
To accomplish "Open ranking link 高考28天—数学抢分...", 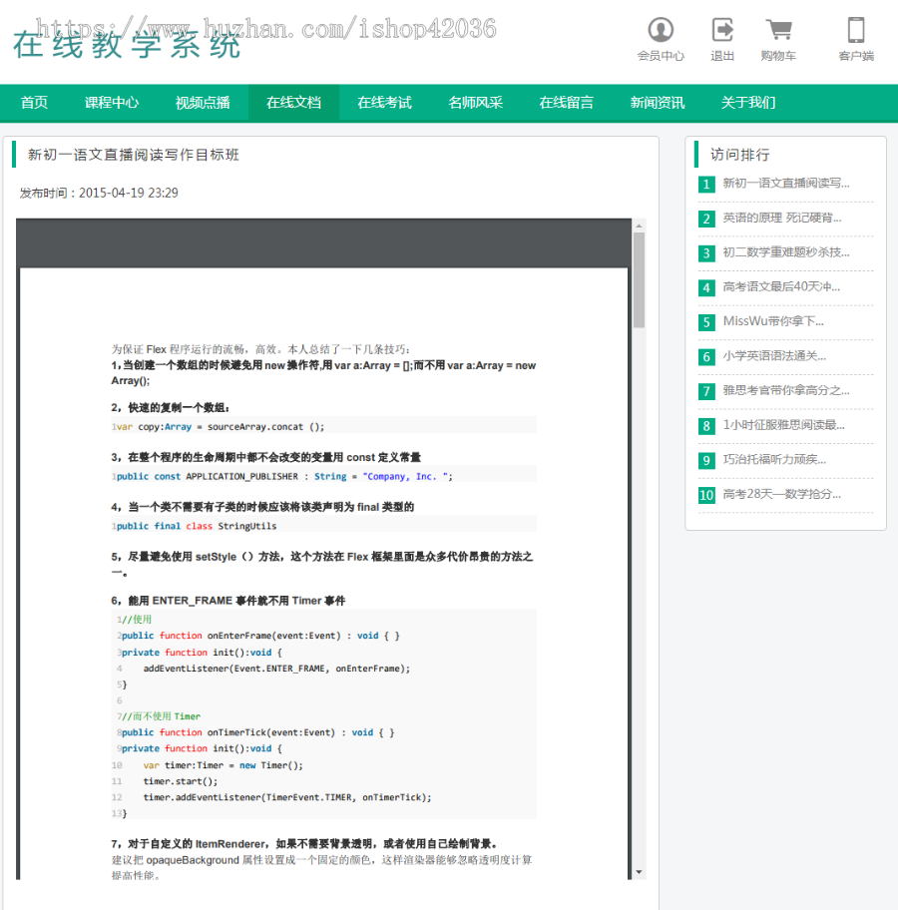I will (782, 495).
